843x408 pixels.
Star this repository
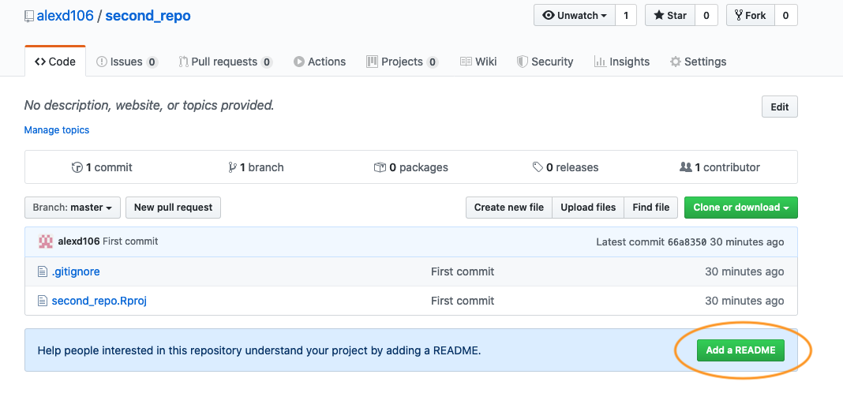[x=670, y=15]
